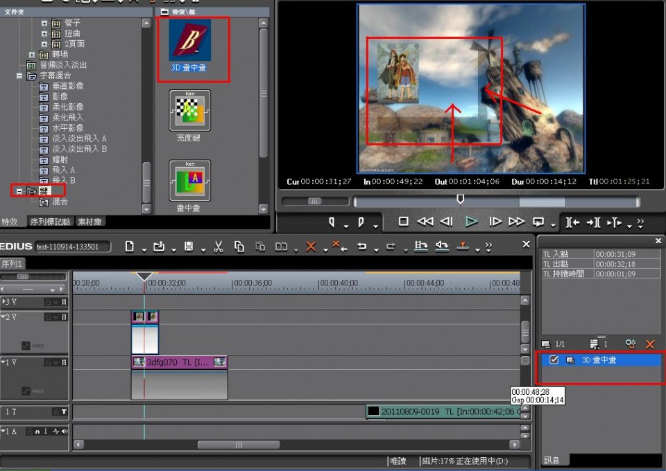Expand the collapsed 3 V track

point(3,302)
